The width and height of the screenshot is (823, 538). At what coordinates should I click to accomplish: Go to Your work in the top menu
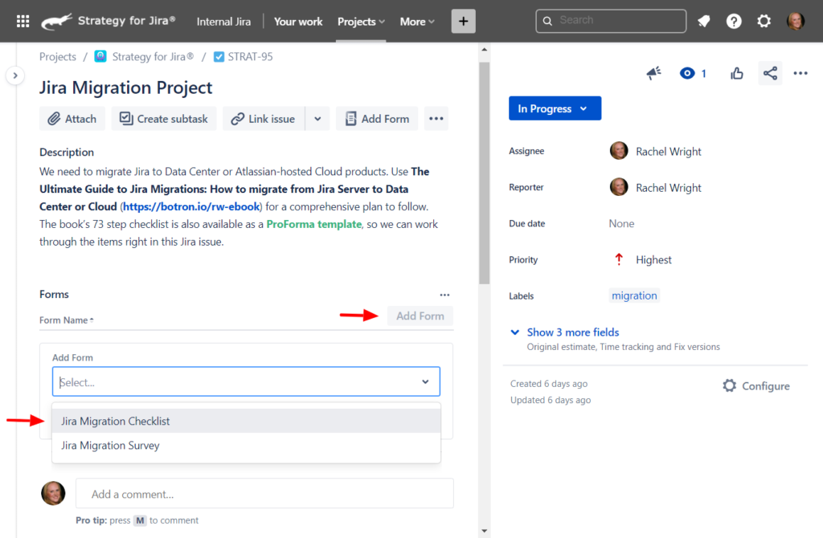click(298, 21)
